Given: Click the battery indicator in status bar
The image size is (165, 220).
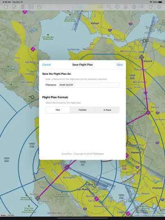Looking at the screenshot, I should 160,2.
